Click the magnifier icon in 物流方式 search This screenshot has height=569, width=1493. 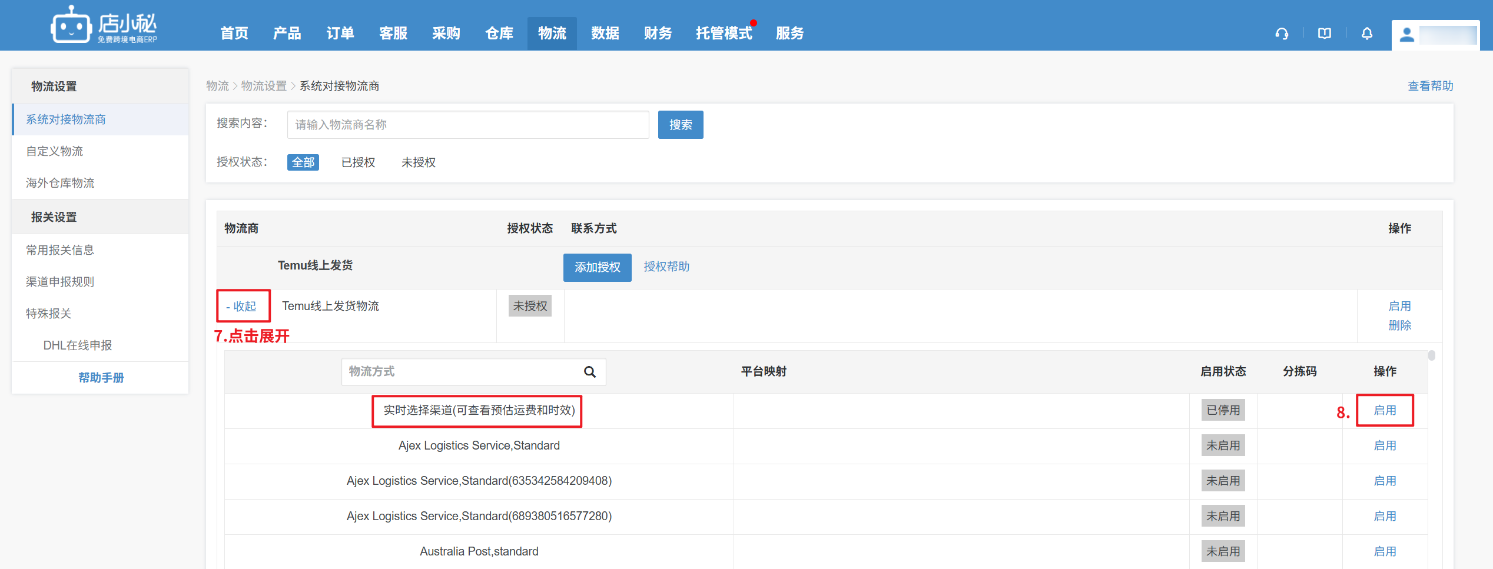coord(589,372)
